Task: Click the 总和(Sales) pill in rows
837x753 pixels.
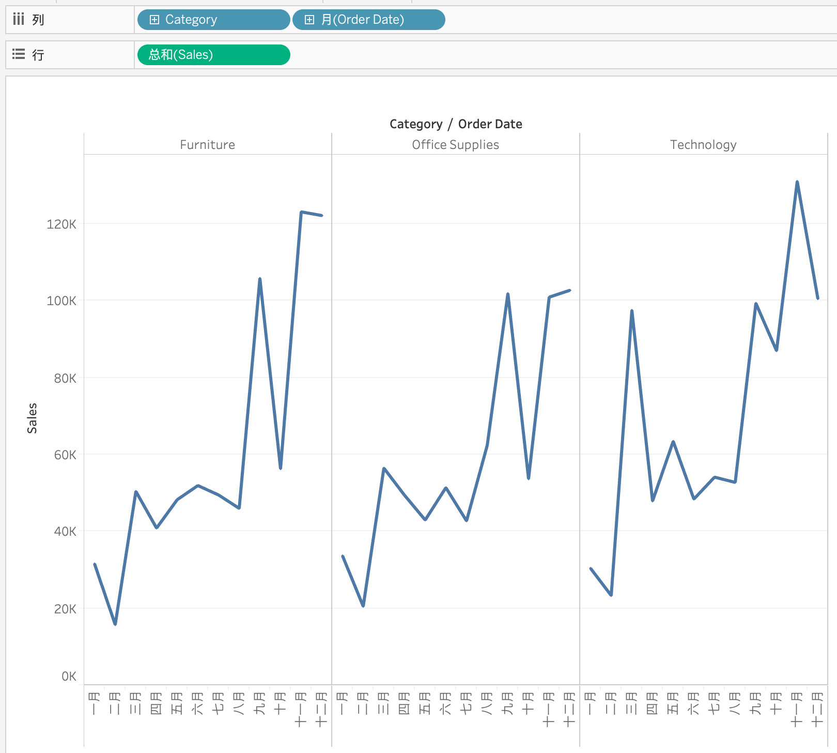Action: pyautogui.click(x=213, y=55)
